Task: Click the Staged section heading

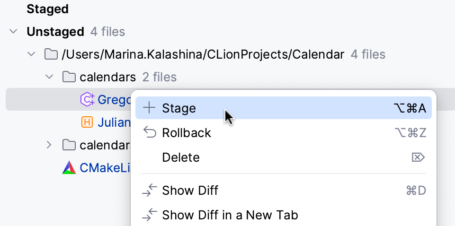Action: [x=47, y=9]
